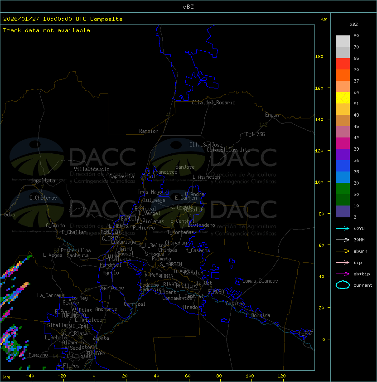Click the 'L_PAZ' map label
The height and width of the screenshot is (382, 377).
[306, 333]
